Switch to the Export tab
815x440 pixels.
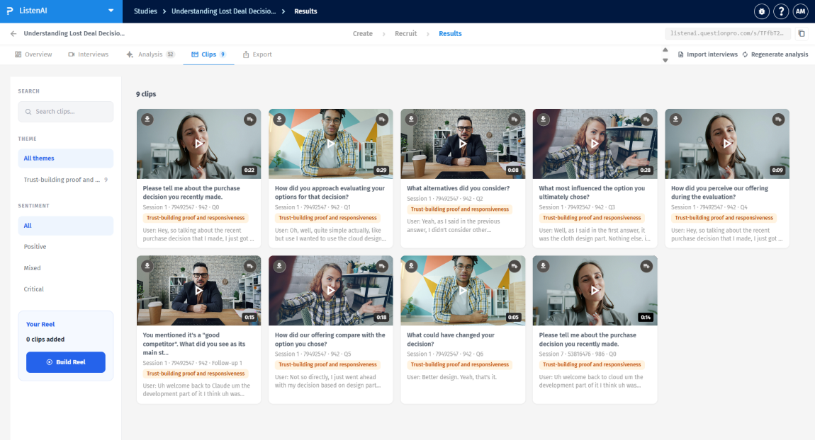click(257, 54)
